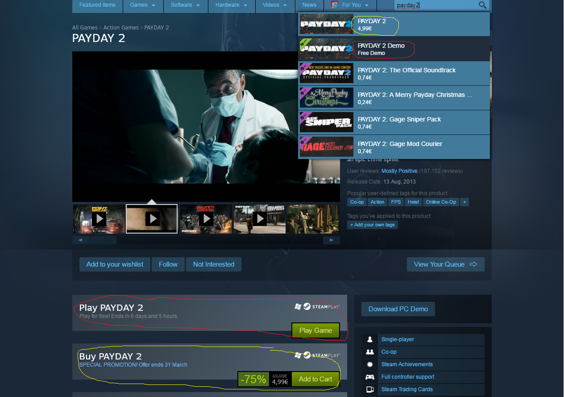Click the Steam Achievements icon
The image size is (564, 397).
[369, 364]
